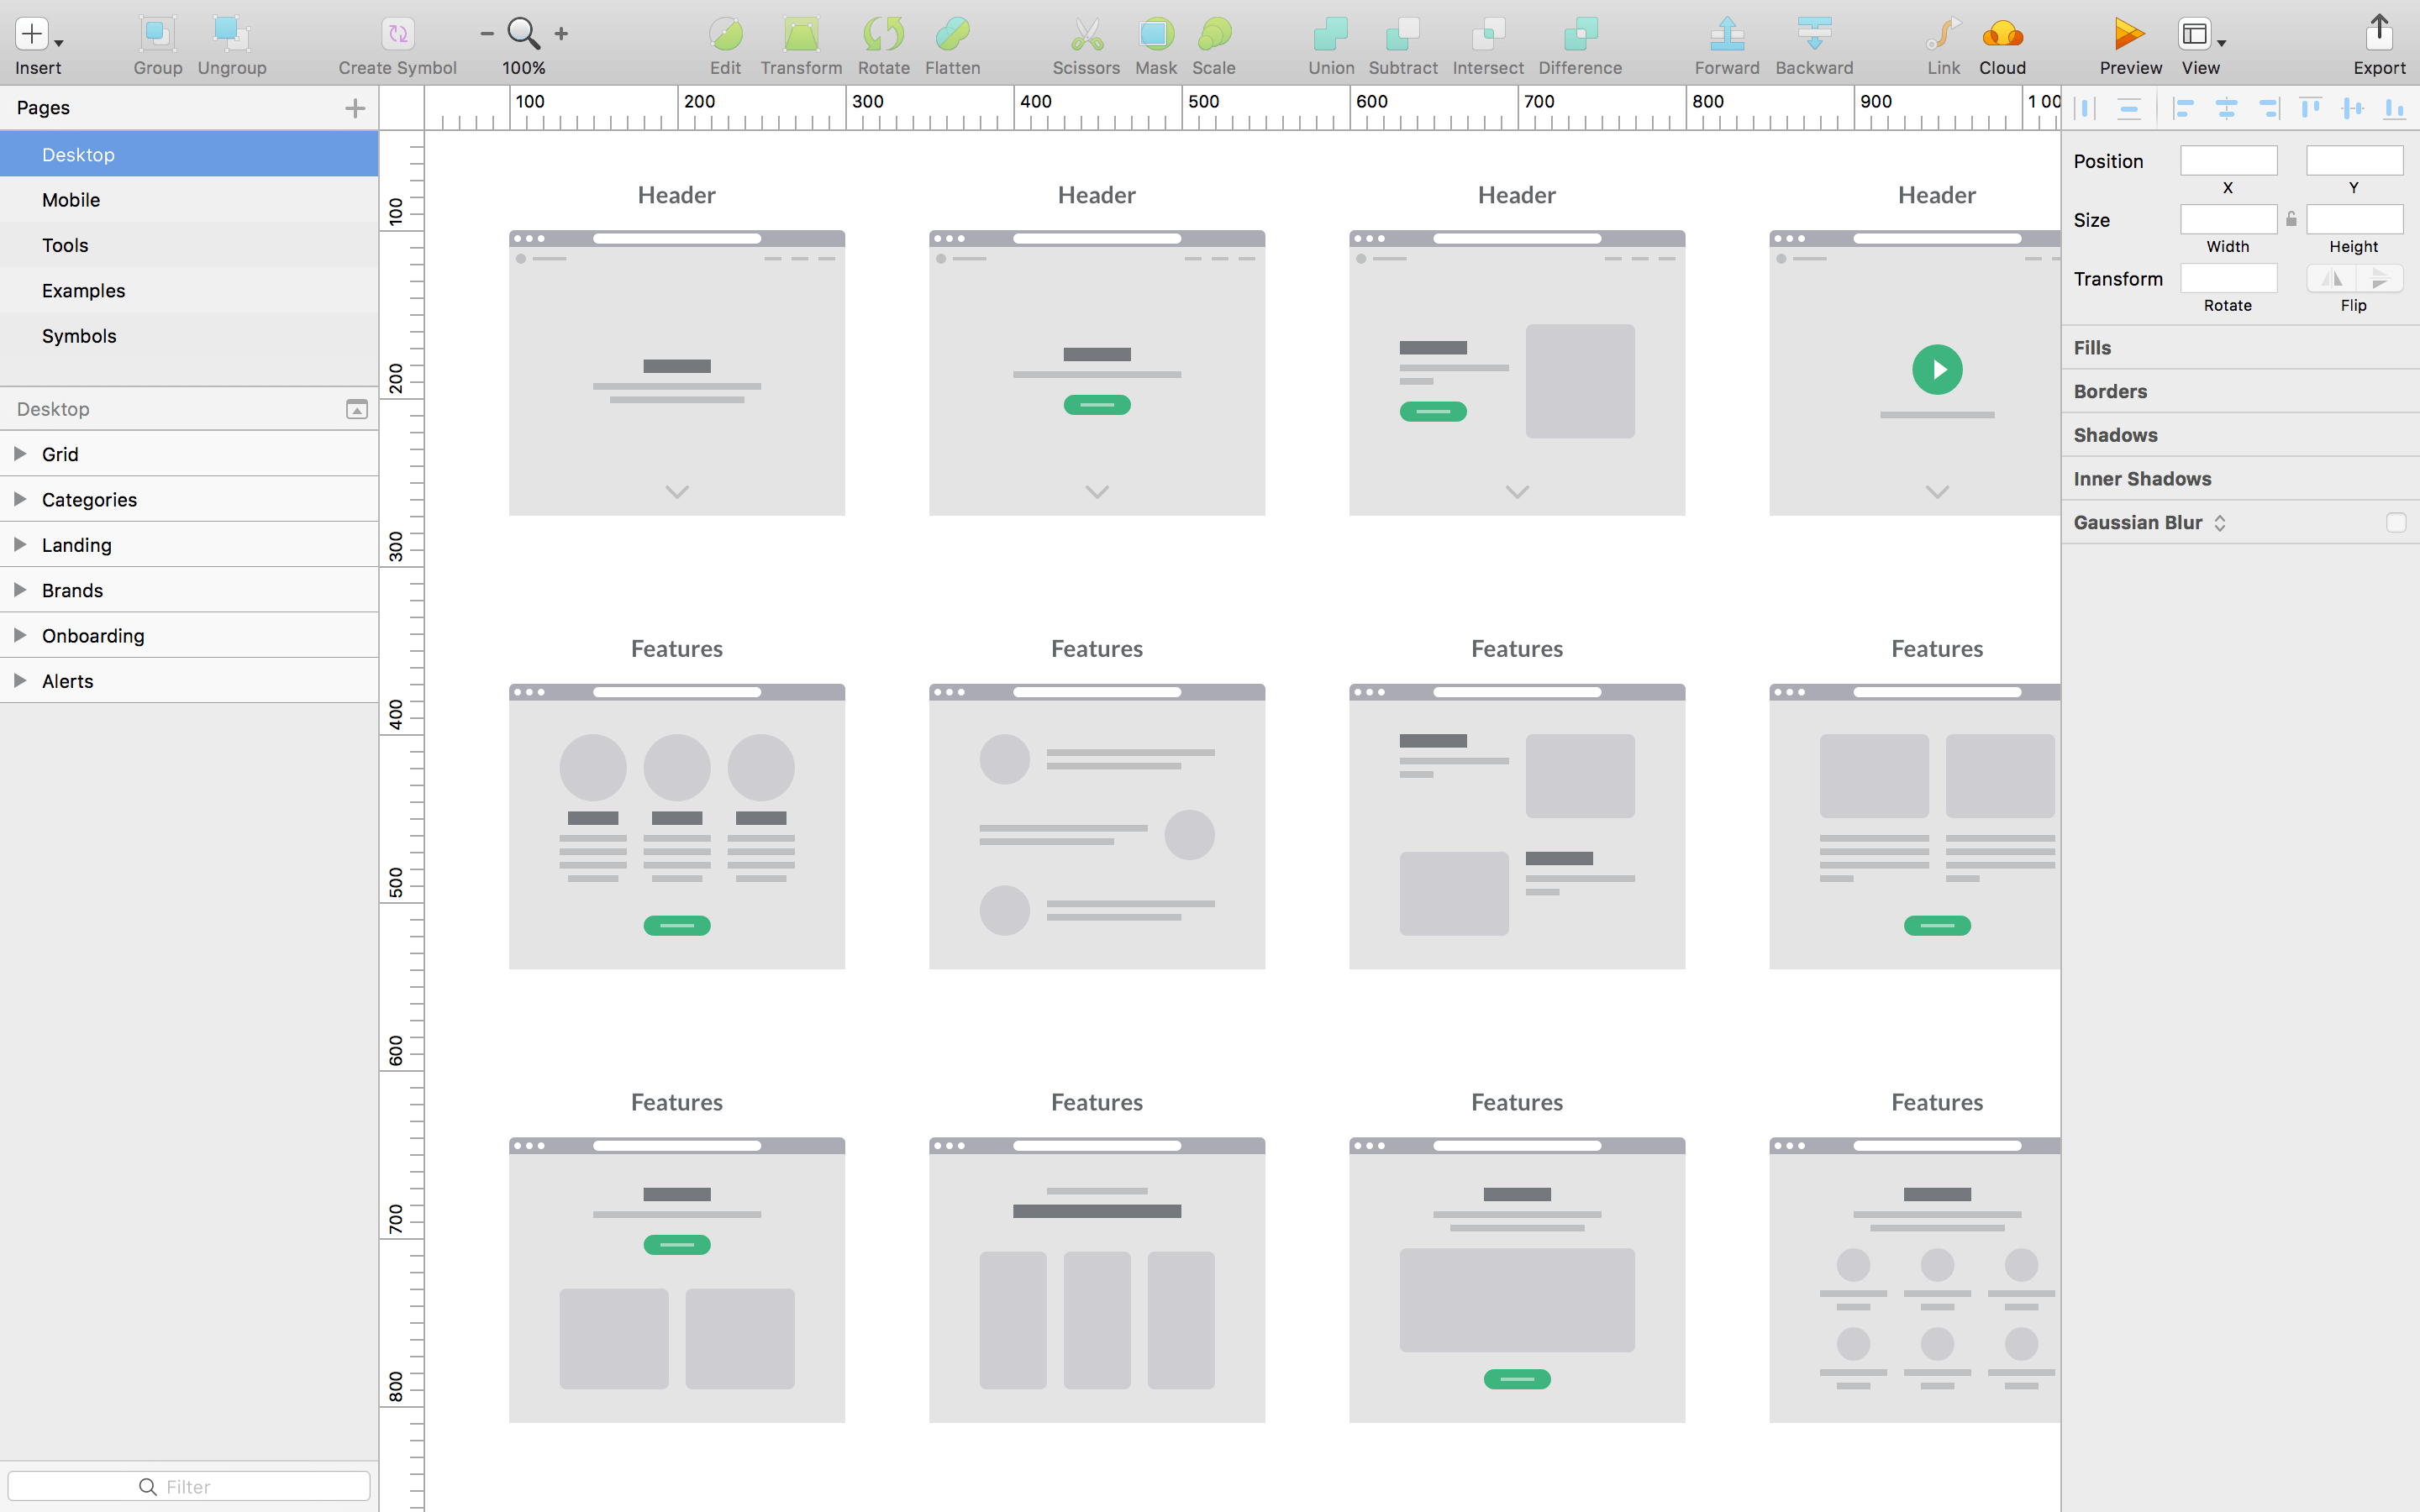The height and width of the screenshot is (1512, 2420).
Task: Open the Symbols page
Action: point(79,335)
